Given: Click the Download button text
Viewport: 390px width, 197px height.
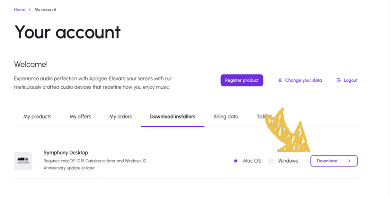Looking at the screenshot, I should pyautogui.click(x=327, y=161).
